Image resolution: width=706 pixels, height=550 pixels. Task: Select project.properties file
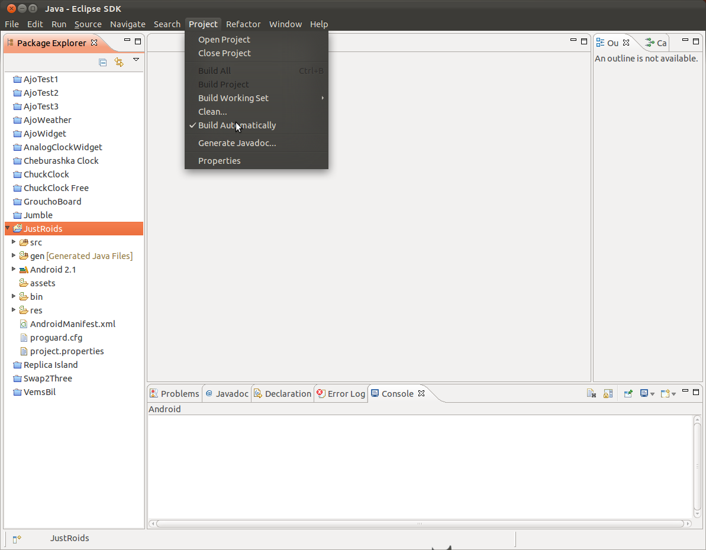62,351
